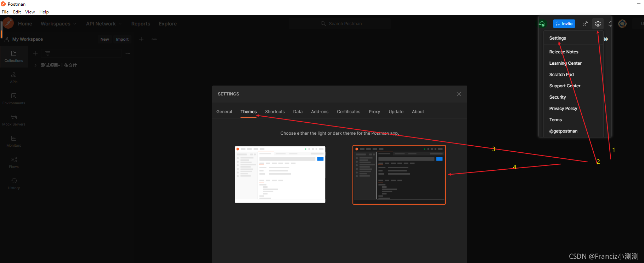Select the dark theme thumbnail
Screen dimensions: 644x263
click(x=399, y=175)
